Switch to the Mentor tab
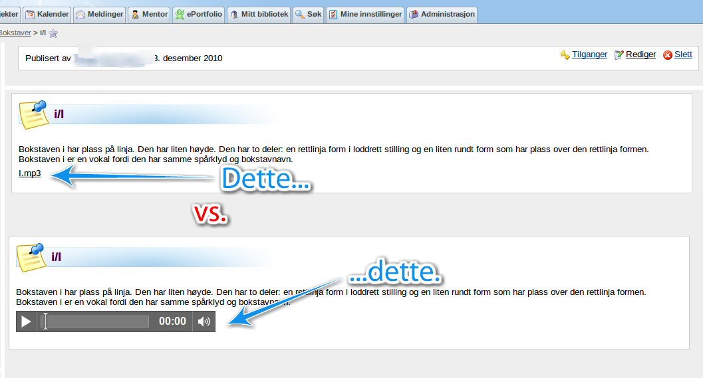The height and width of the screenshot is (378, 703). pyautogui.click(x=149, y=14)
